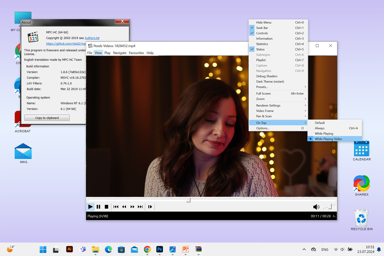
Task: Open Options... from View menu
Action: [278, 128]
